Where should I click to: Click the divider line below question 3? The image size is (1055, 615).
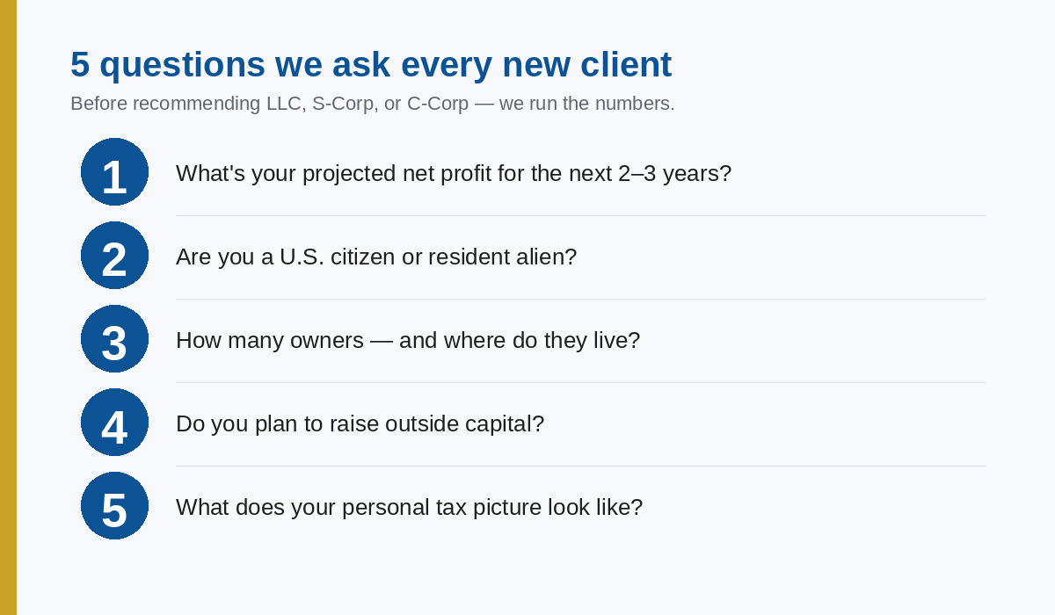[580, 382]
